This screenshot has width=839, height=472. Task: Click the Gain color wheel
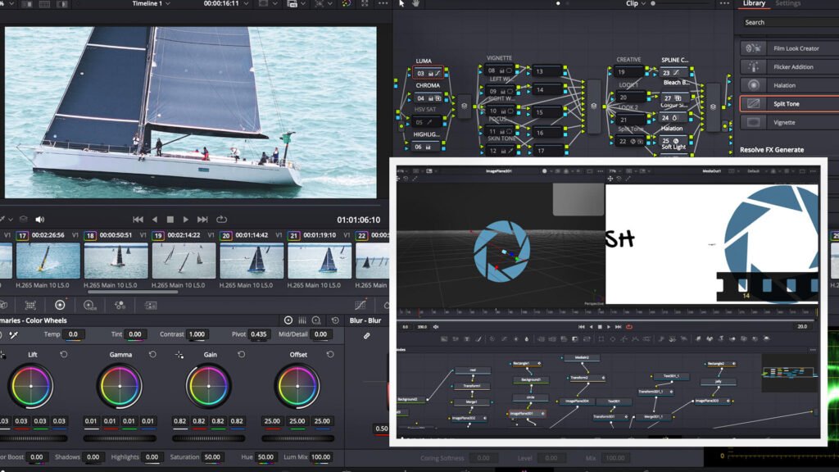(x=209, y=386)
